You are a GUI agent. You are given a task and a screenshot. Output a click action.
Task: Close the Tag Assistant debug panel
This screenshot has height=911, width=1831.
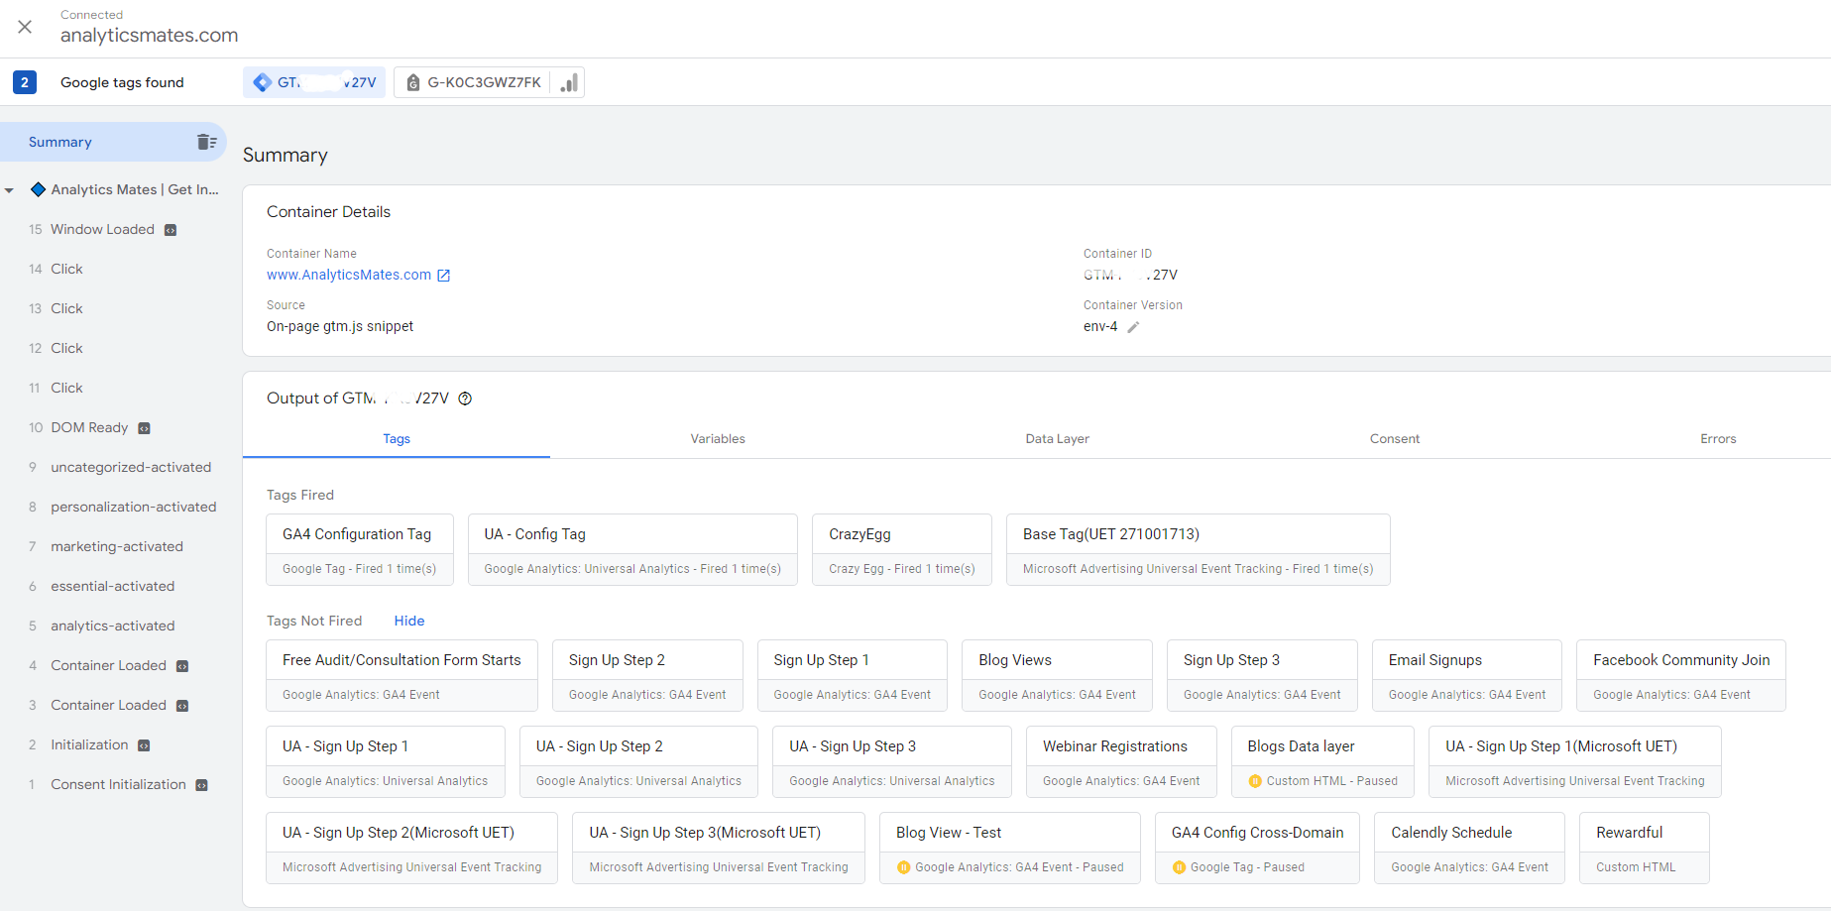[x=25, y=27]
